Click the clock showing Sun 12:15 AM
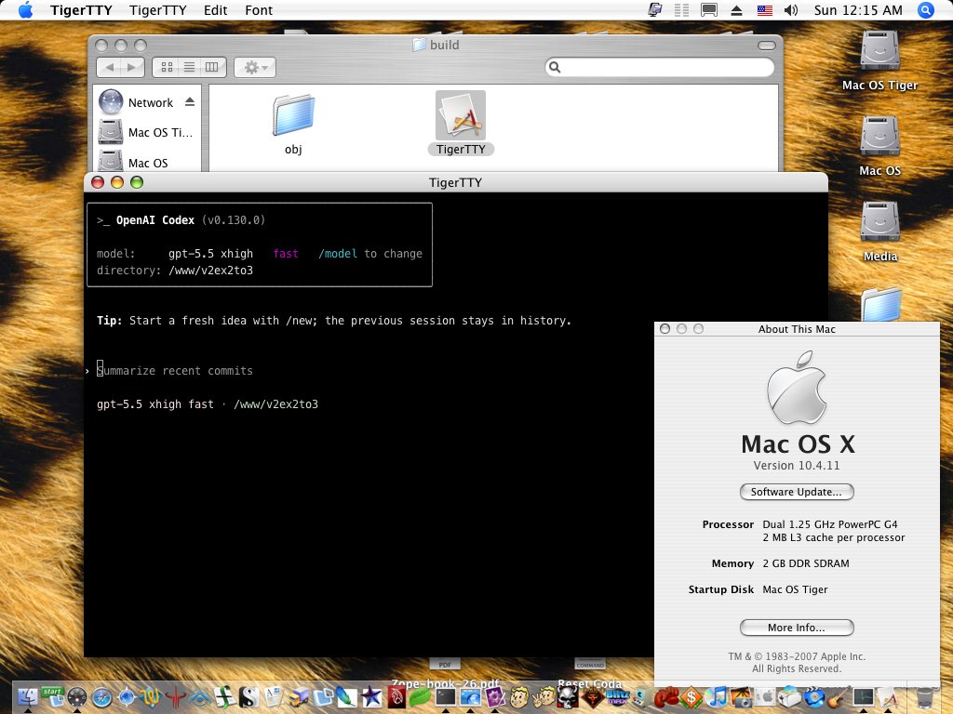The height and width of the screenshot is (714, 953). [858, 10]
